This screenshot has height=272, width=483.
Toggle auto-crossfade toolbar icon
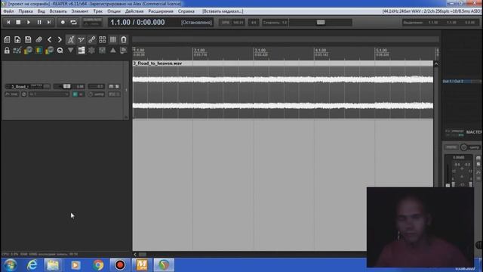(x=81, y=39)
